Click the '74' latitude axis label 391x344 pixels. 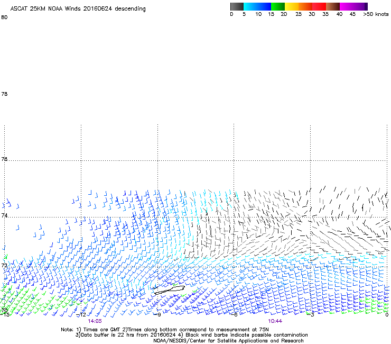4,215
